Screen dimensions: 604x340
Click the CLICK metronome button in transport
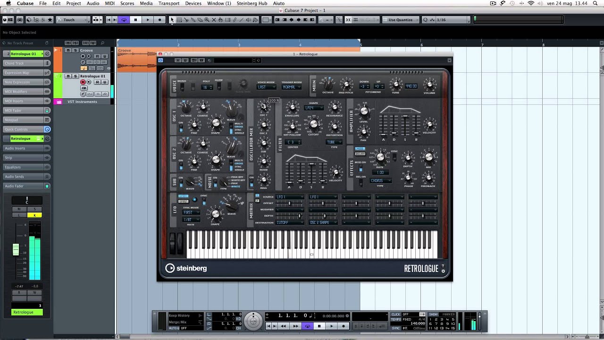click(396, 314)
